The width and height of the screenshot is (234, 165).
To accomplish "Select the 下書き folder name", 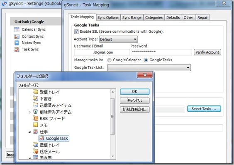I will pyautogui.click(x=46, y=98).
